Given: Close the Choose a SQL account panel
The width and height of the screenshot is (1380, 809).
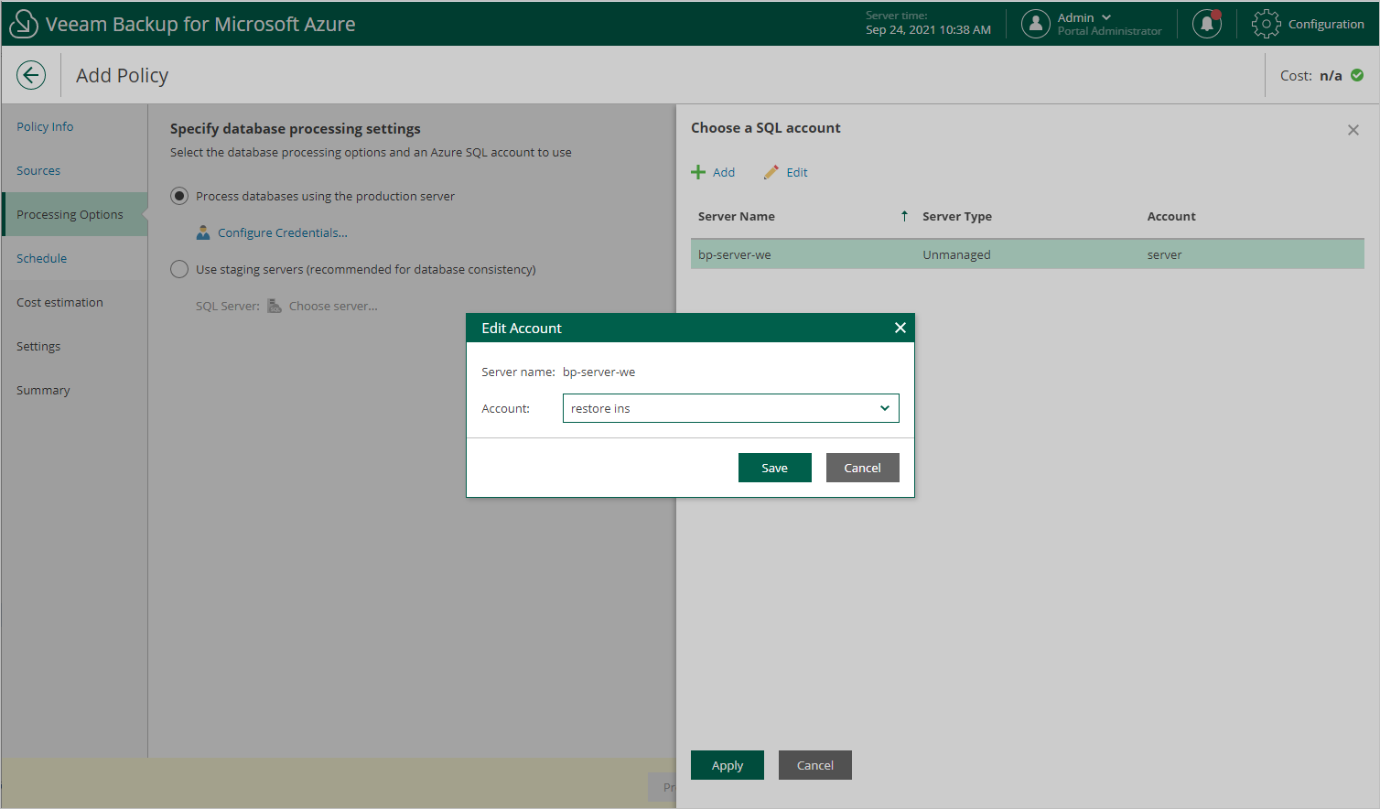Looking at the screenshot, I should coord(1353,130).
